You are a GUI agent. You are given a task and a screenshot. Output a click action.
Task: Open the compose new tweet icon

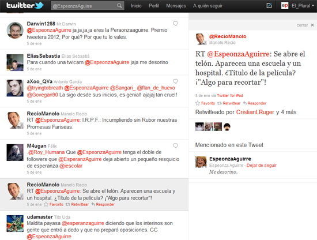click(269, 6)
